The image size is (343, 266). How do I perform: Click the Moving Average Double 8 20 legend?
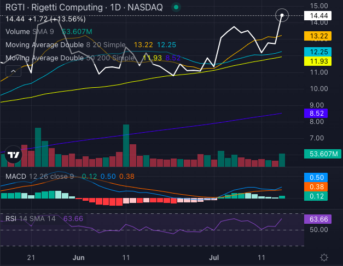(91, 45)
